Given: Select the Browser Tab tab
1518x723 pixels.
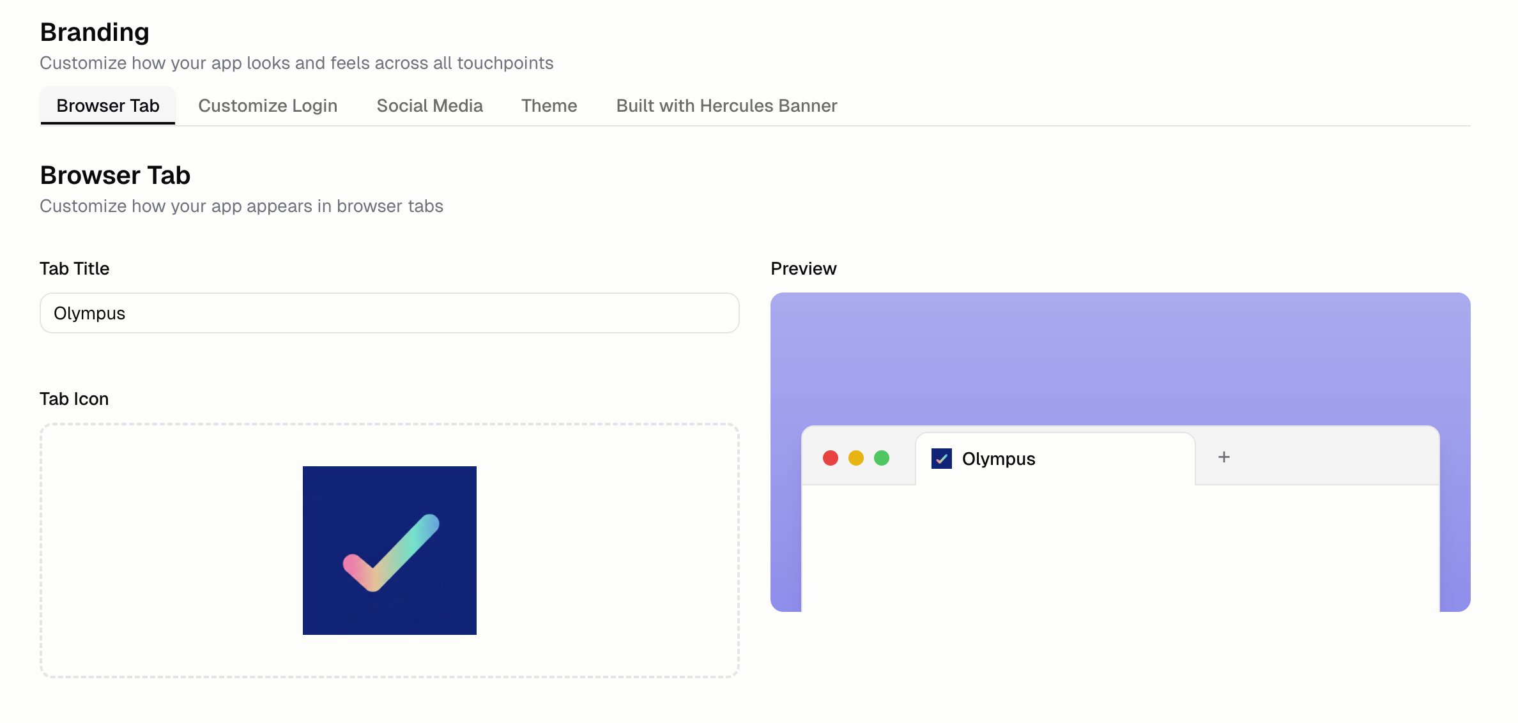Looking at the screenshot, I should (x=107, y=105).
